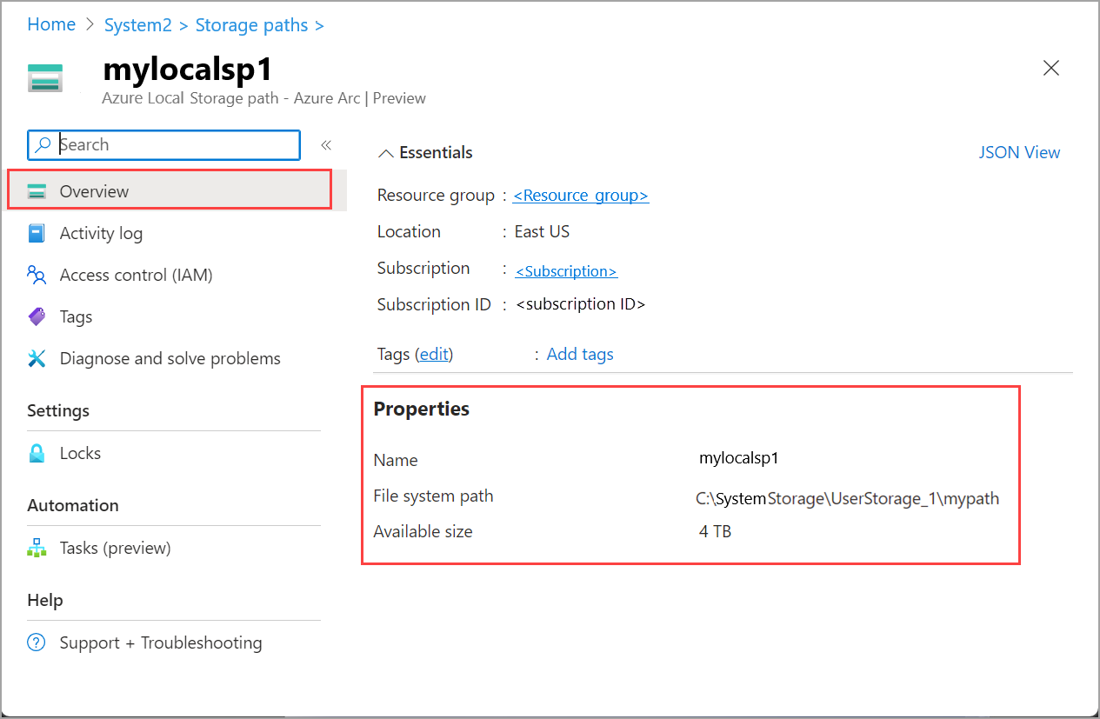Click Add tags link
Screen dimensions: 1100x719
pos(580,354)
